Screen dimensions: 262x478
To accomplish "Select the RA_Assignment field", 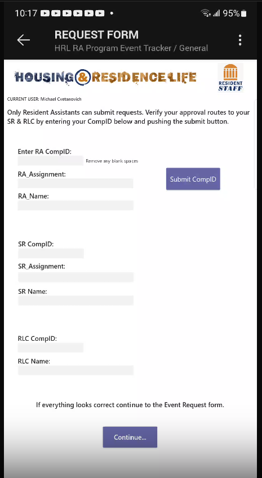I will click(76, 183).
